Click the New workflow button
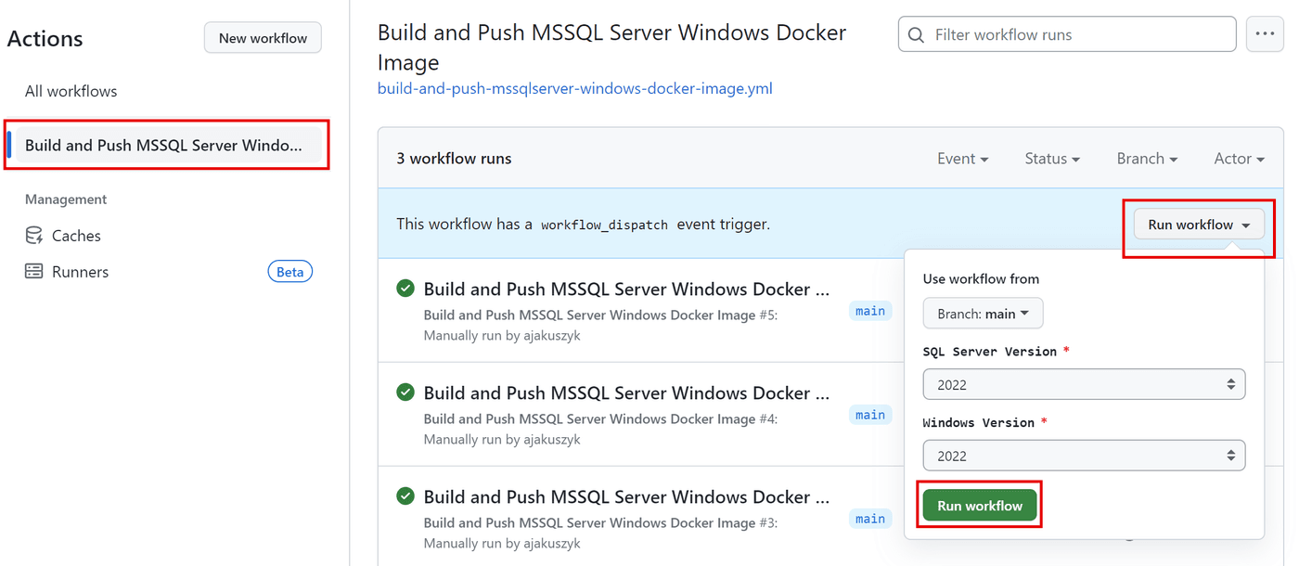1299x566 pixels. (263, 37)
